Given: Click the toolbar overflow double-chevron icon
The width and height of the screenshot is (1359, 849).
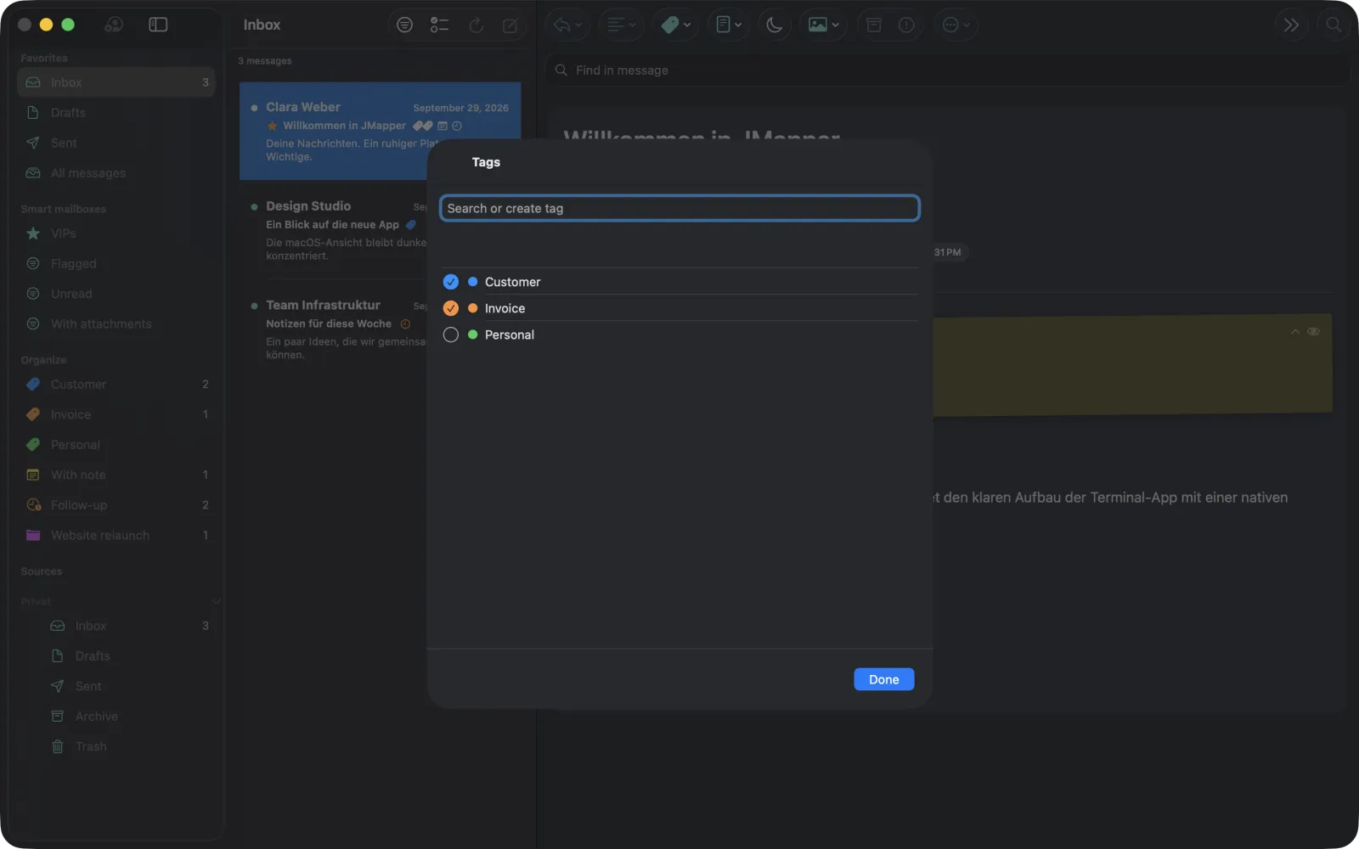Looking at the screenshot, I should click(1292, 25).
